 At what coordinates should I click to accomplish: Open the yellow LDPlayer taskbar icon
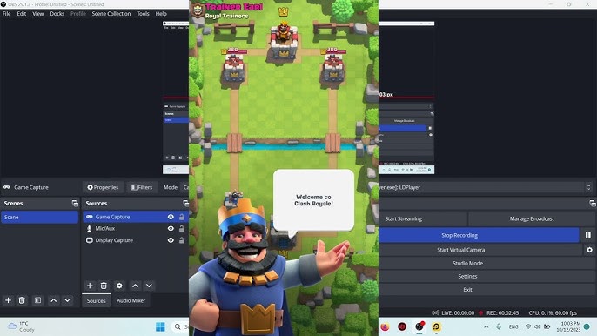[x=436, y=326]
